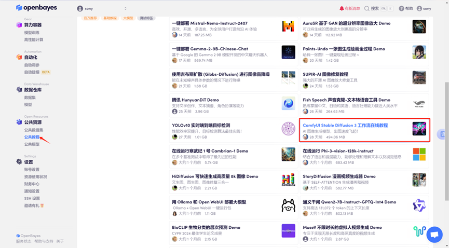Viewport: 449px width, 248px height.
Task: Open the blue chat support bubble
Action: pos(434,235)
